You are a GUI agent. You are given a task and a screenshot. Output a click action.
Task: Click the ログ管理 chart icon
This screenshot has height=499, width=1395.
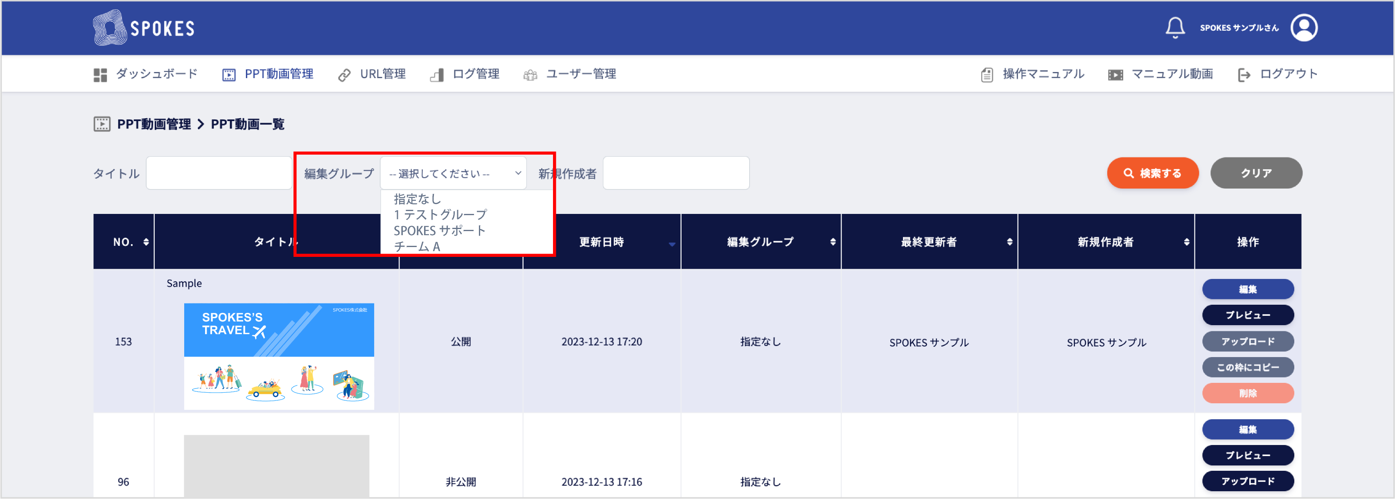point(437,75)
